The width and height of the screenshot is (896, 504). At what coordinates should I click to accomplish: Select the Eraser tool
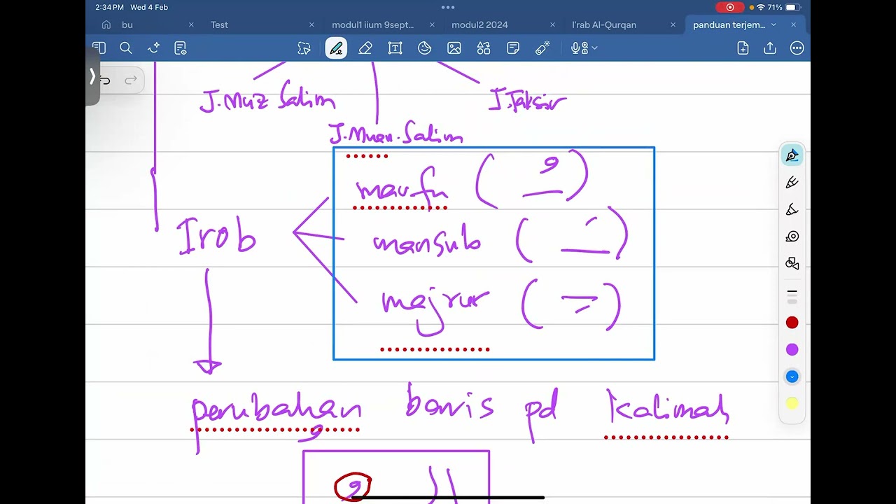point(365,48)
